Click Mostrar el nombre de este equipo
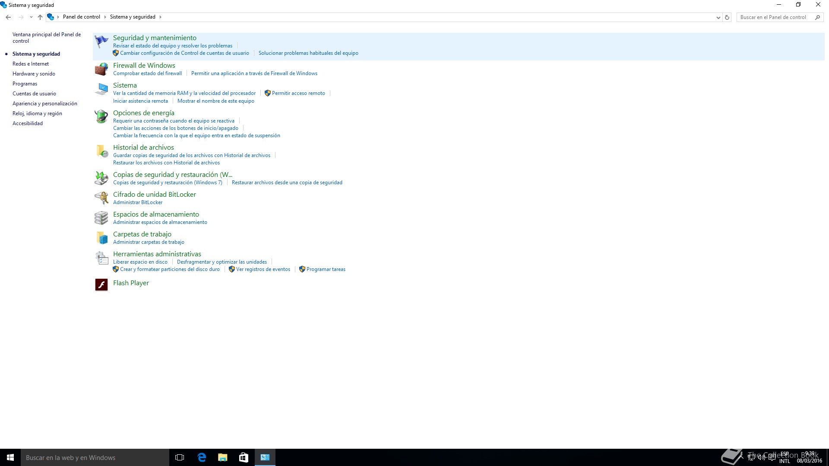The width and height of the screenshot is (829, 466). 216,101
